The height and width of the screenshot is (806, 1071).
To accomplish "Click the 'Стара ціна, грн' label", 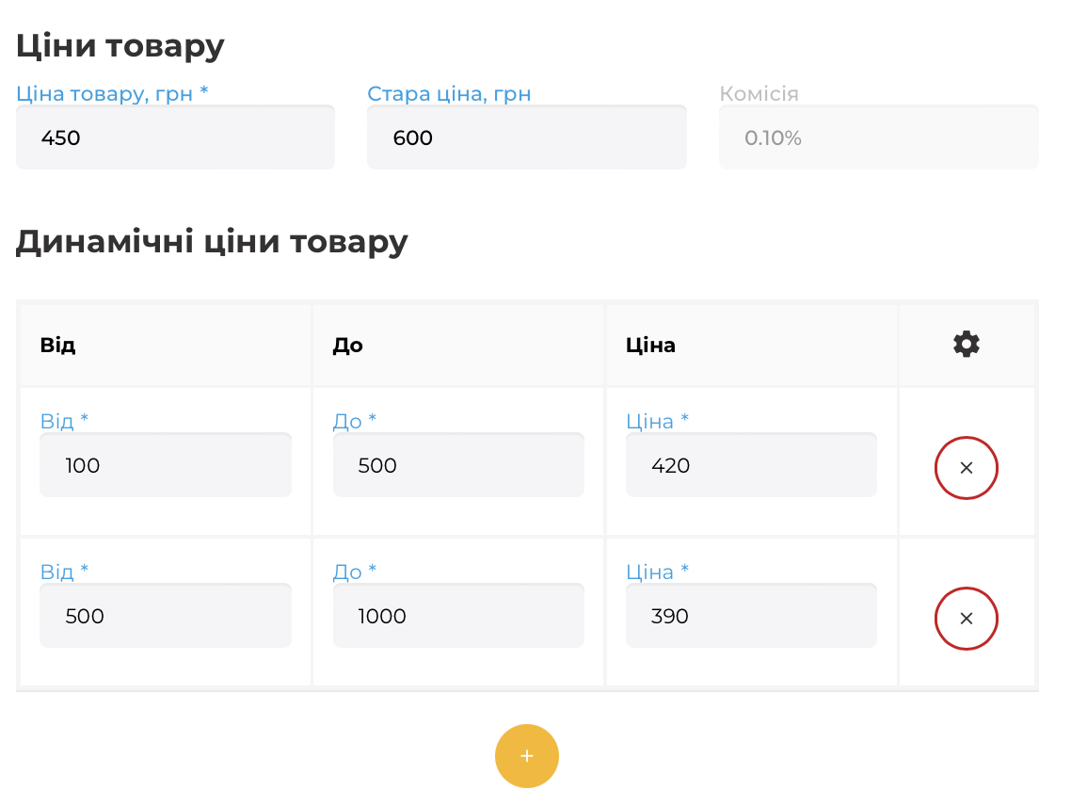I will [x=449, y=93].
